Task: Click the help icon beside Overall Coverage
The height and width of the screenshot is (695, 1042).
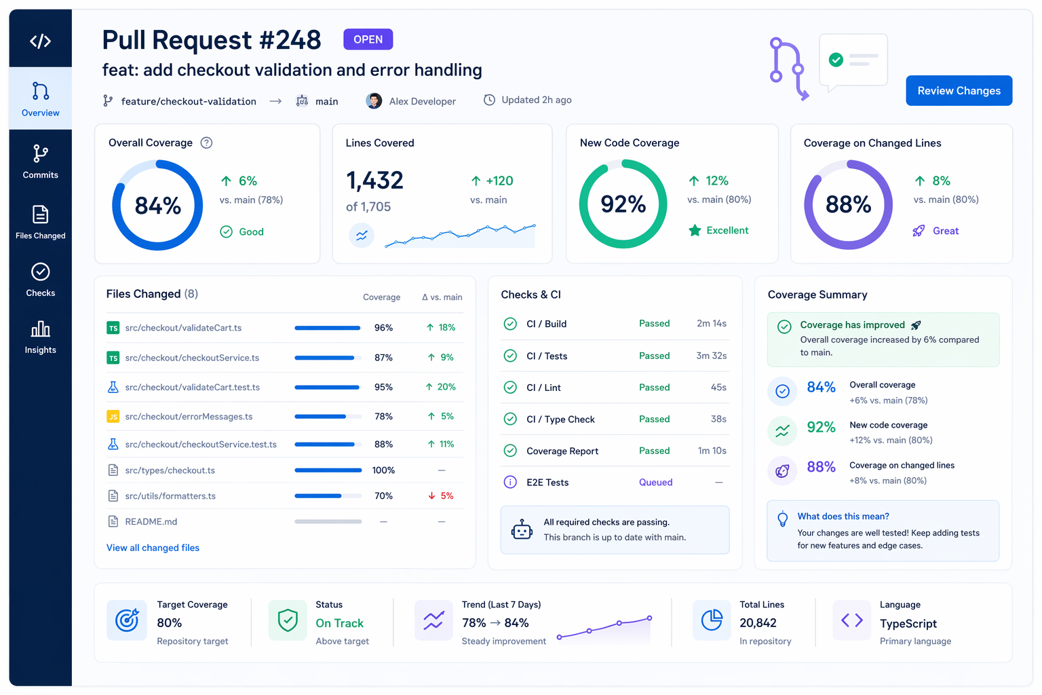Action: tap(207, 143)
